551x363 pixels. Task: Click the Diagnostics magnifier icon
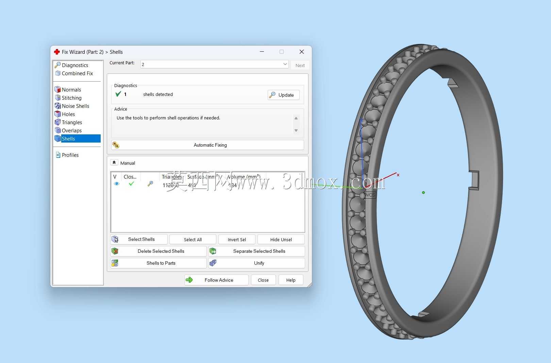click(x=58, y=65)
